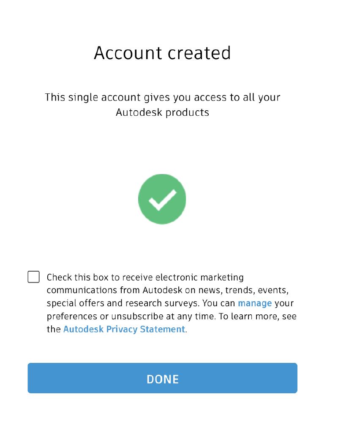338x422 pixels.
Task: Confirm setup with the blue DONE button
Action: pos(162,378)
